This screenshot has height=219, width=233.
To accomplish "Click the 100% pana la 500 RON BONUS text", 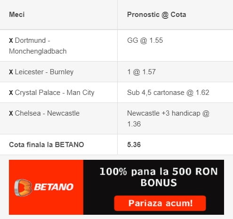I will point(159,177).
